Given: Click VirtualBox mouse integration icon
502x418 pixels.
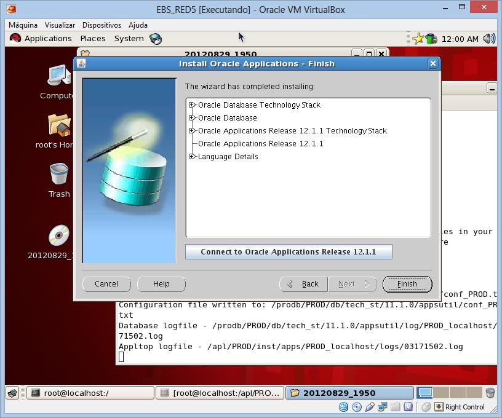Looking at the screenshot, I should 426,407.
